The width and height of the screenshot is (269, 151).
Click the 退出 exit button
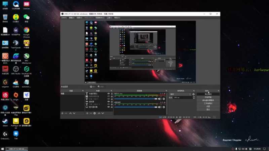[x=208, y=110]
